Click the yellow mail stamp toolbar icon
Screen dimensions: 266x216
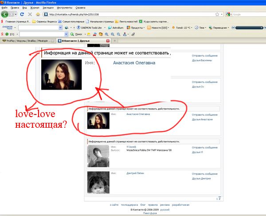pyautogui.click(x=101, y=34)
